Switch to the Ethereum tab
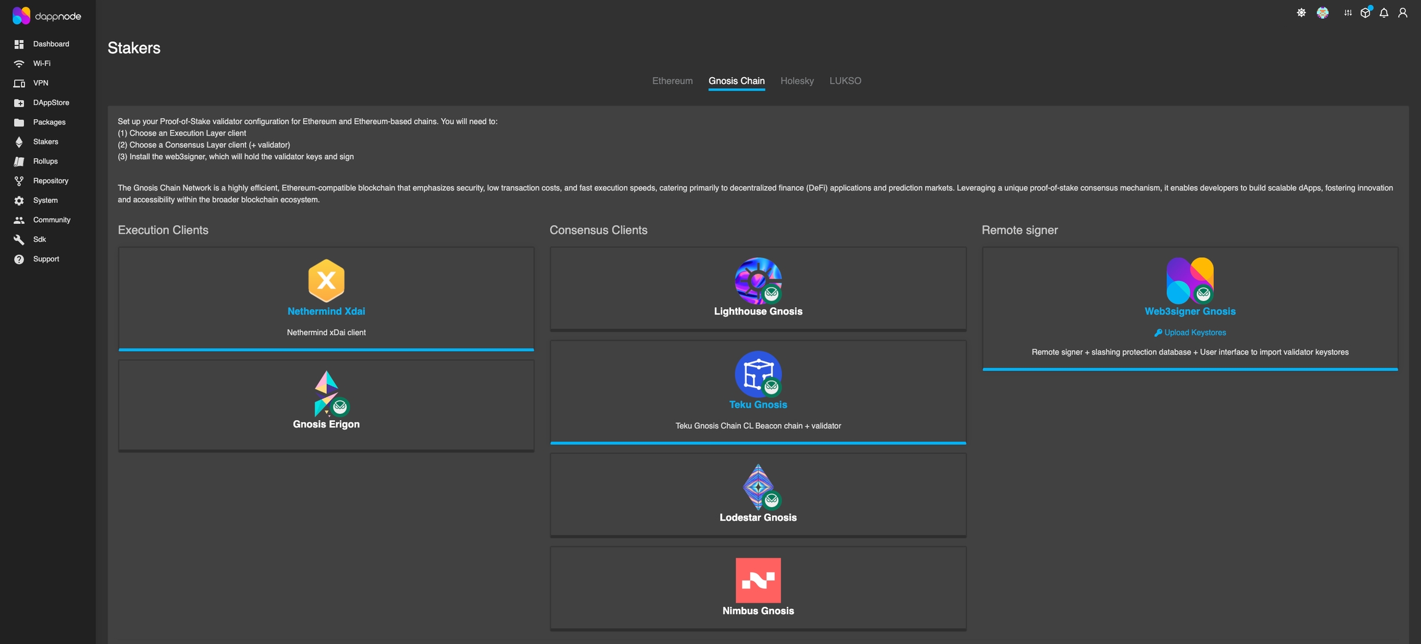1421x644 pixels. [x=672, y=81]
